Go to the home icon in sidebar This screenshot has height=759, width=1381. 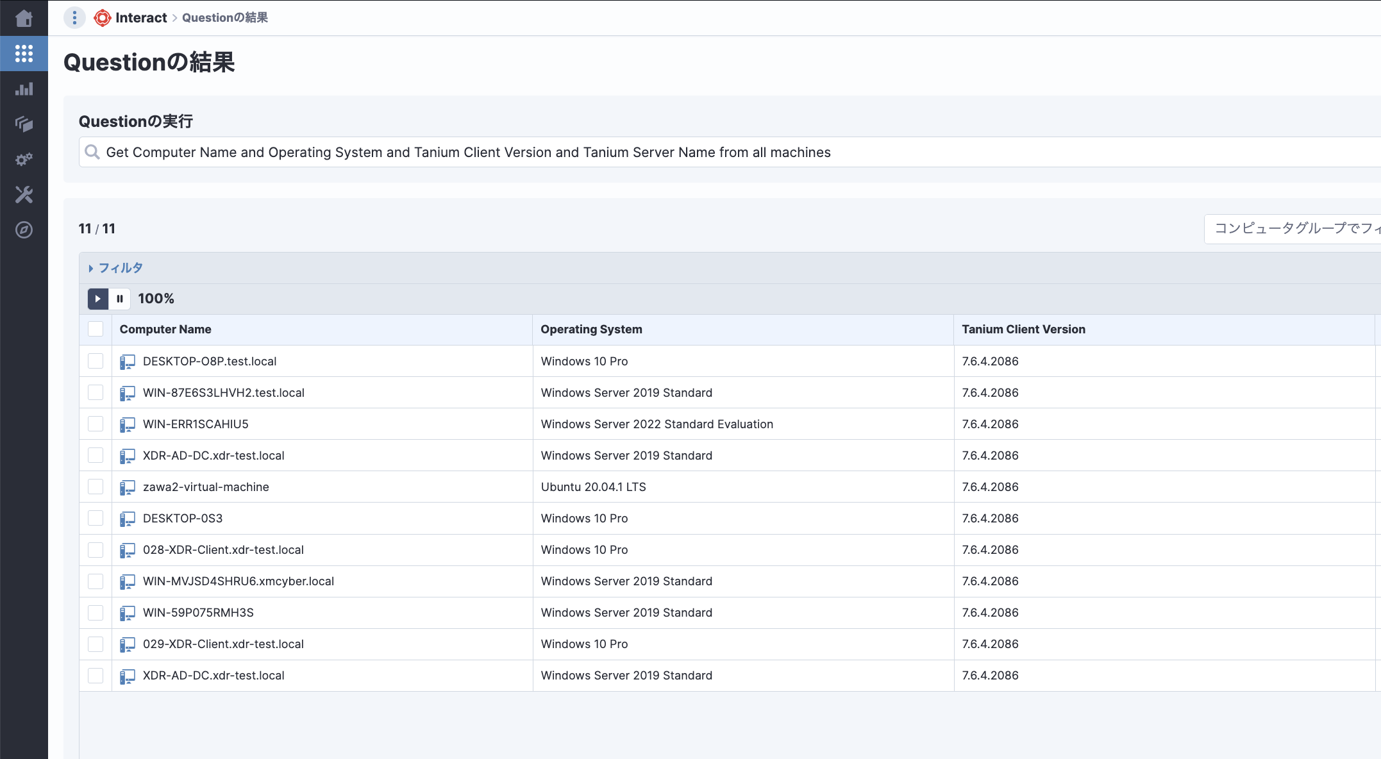tap(24, 18)
